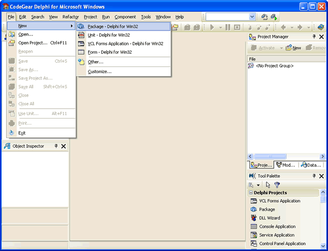Open the Tool Palette categories dropdown arrow
The image size is (328, 251).
[x=258, y=185]
